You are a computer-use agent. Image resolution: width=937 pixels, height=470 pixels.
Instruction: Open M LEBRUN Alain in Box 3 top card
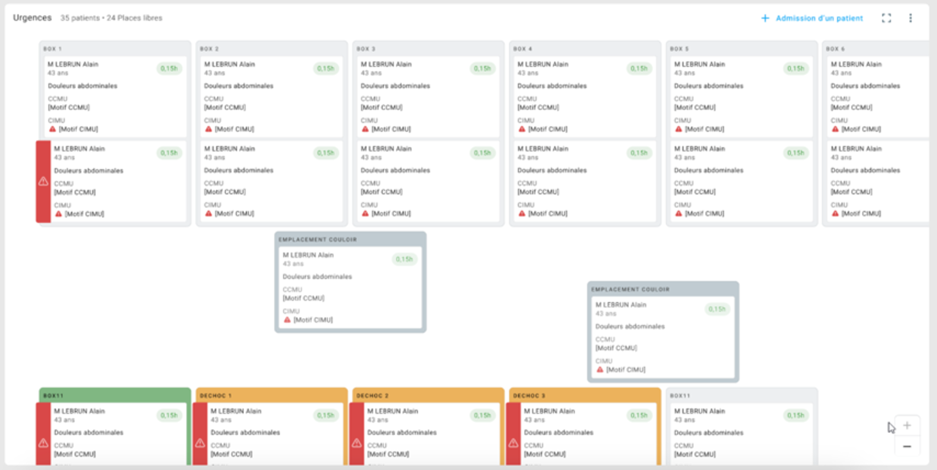(386, 64)
